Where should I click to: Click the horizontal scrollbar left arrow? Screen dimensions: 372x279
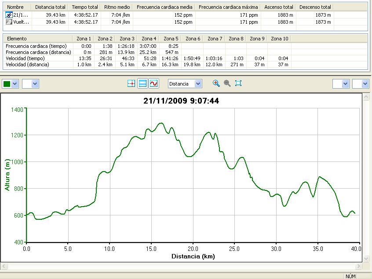[4, 266]
